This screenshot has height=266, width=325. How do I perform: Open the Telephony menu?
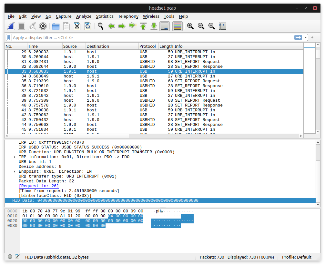[128, 16]
